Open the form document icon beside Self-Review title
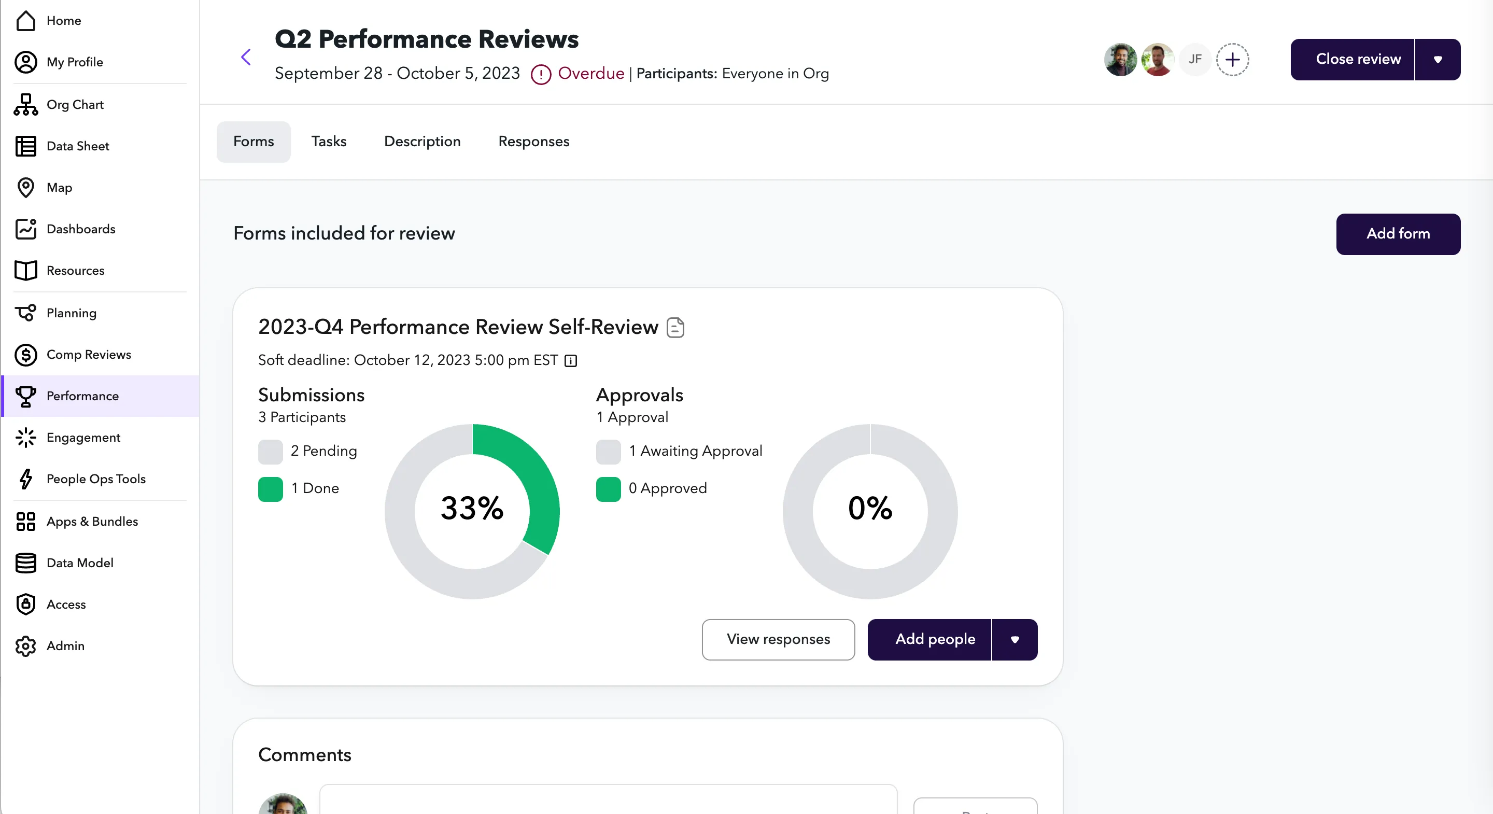1493x814 pixels. click(675, 328)
